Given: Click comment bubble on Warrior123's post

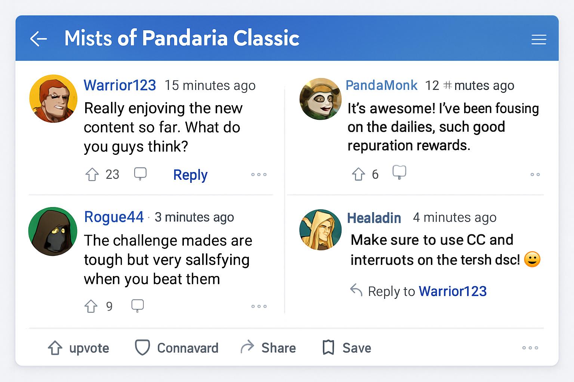Looking at the screenshot, I should 140,173.
